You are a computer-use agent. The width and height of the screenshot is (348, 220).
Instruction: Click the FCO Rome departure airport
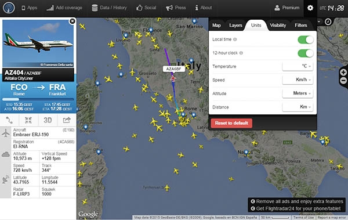(x=19, y=90)
